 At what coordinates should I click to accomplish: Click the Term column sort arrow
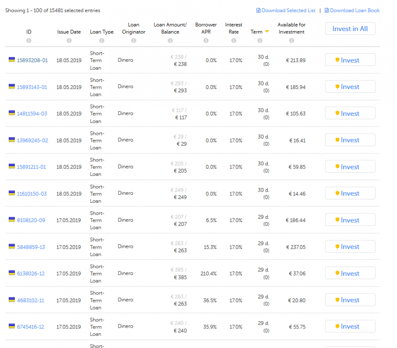[x=267, y=32]
